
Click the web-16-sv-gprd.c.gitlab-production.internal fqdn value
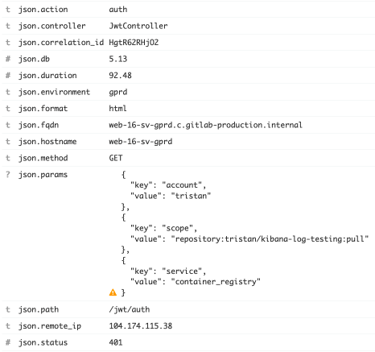coord(205,125)
